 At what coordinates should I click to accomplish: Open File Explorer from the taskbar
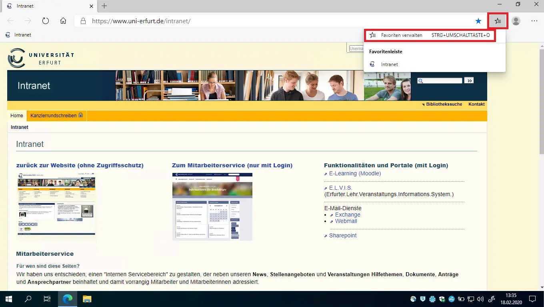point(87,299)
